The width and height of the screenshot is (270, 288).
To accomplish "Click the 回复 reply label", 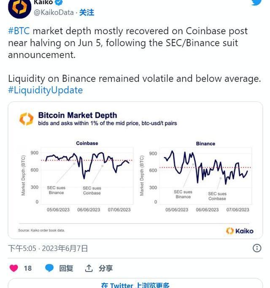I will [x=66, y=268].
